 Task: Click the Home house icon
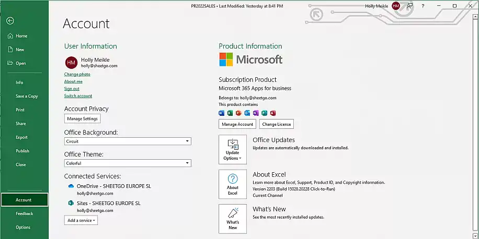click(10, 36)
